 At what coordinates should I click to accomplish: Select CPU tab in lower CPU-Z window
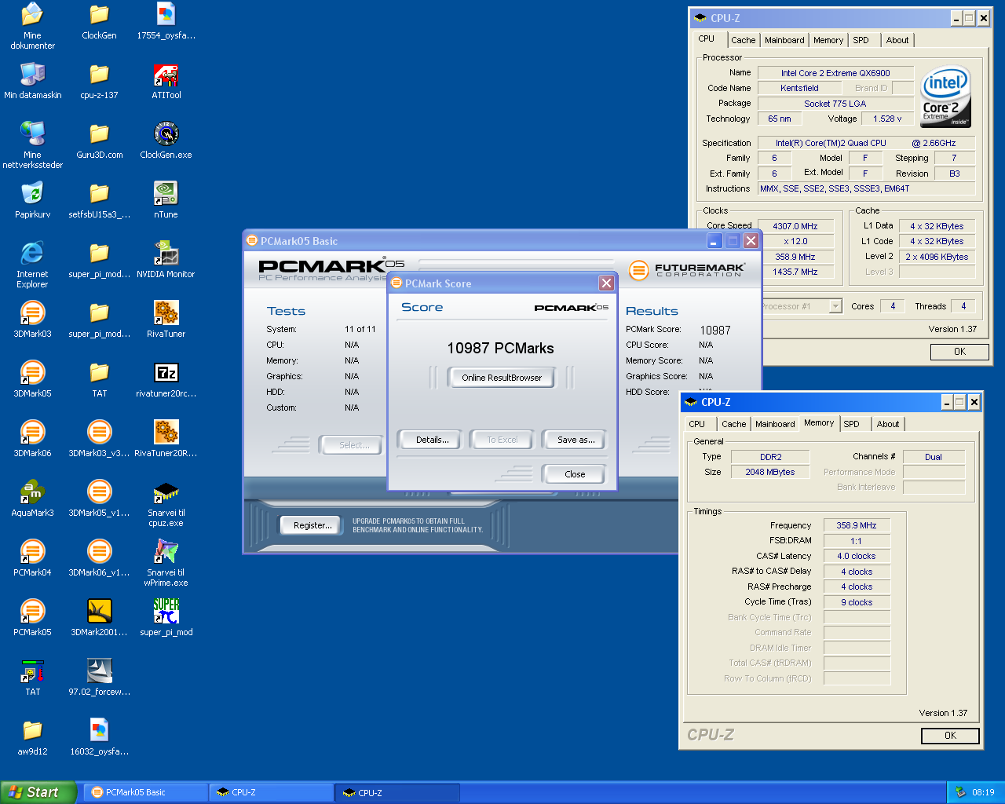(x=697, y=424)
